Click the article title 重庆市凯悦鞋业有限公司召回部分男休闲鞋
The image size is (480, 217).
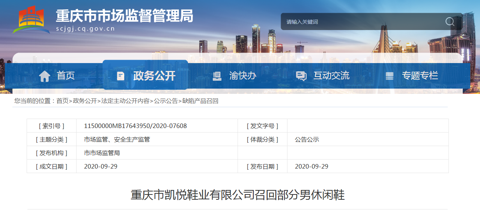(238, 195)
